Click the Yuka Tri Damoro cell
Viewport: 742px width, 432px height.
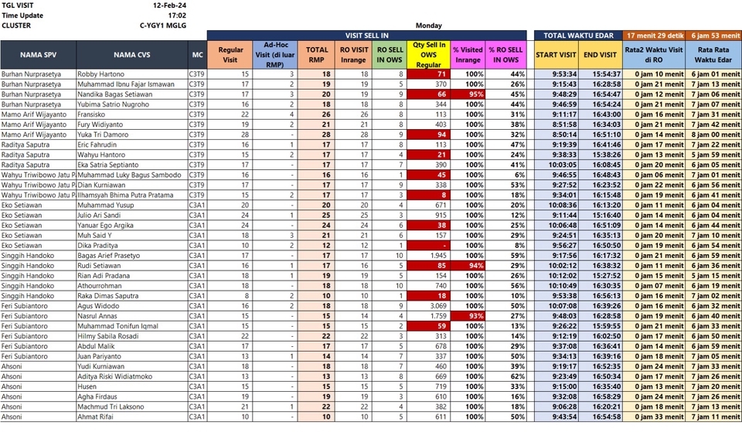(132, 134)
